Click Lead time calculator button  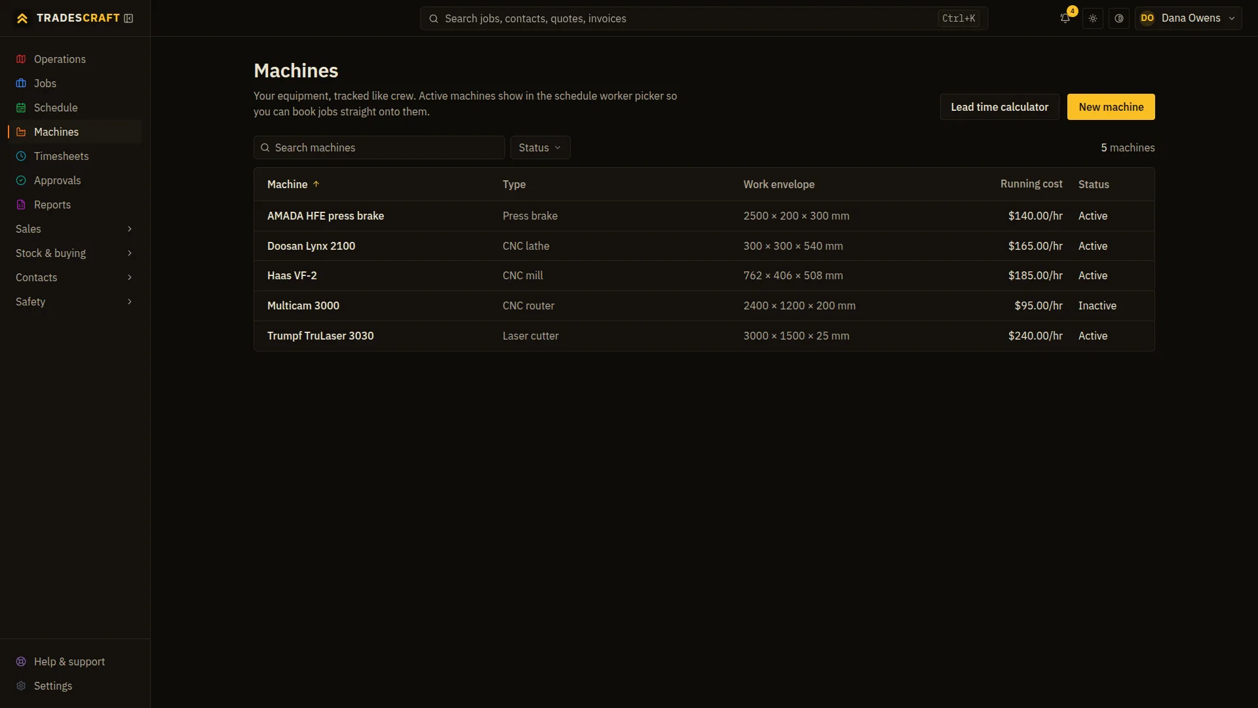[x=999, y=107]
